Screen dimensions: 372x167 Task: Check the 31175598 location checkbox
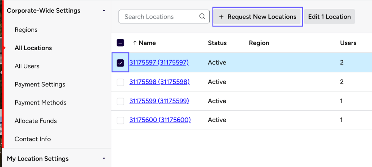click(x=120, y=82)
